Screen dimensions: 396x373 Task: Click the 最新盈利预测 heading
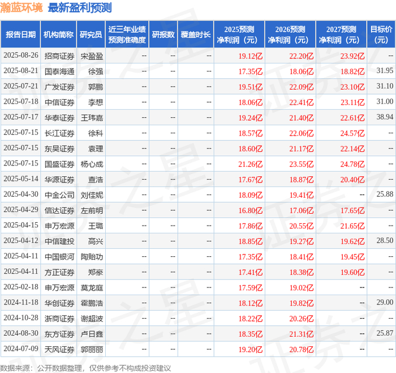(x=80, y=8)
